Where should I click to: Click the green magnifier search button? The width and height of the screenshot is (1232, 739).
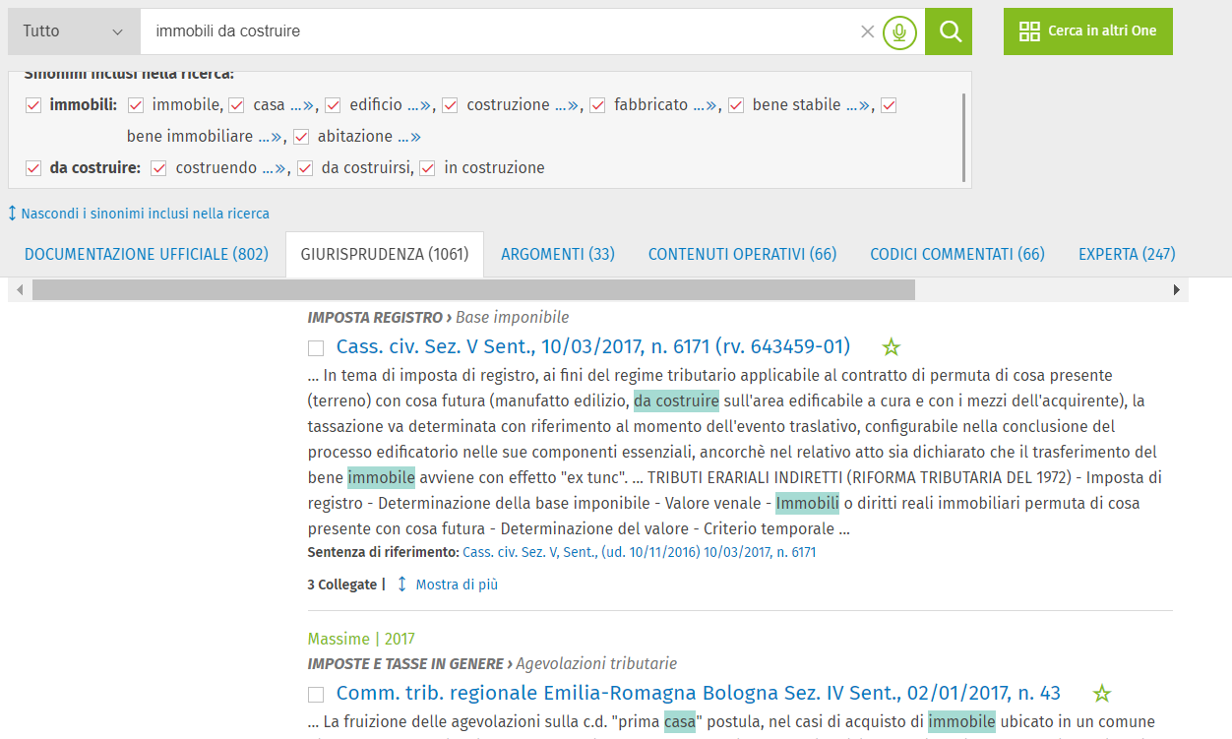coord(950,31)
